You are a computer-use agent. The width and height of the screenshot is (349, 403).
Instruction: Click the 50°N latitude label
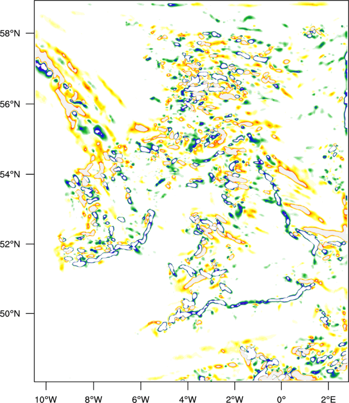click(10, 314)
